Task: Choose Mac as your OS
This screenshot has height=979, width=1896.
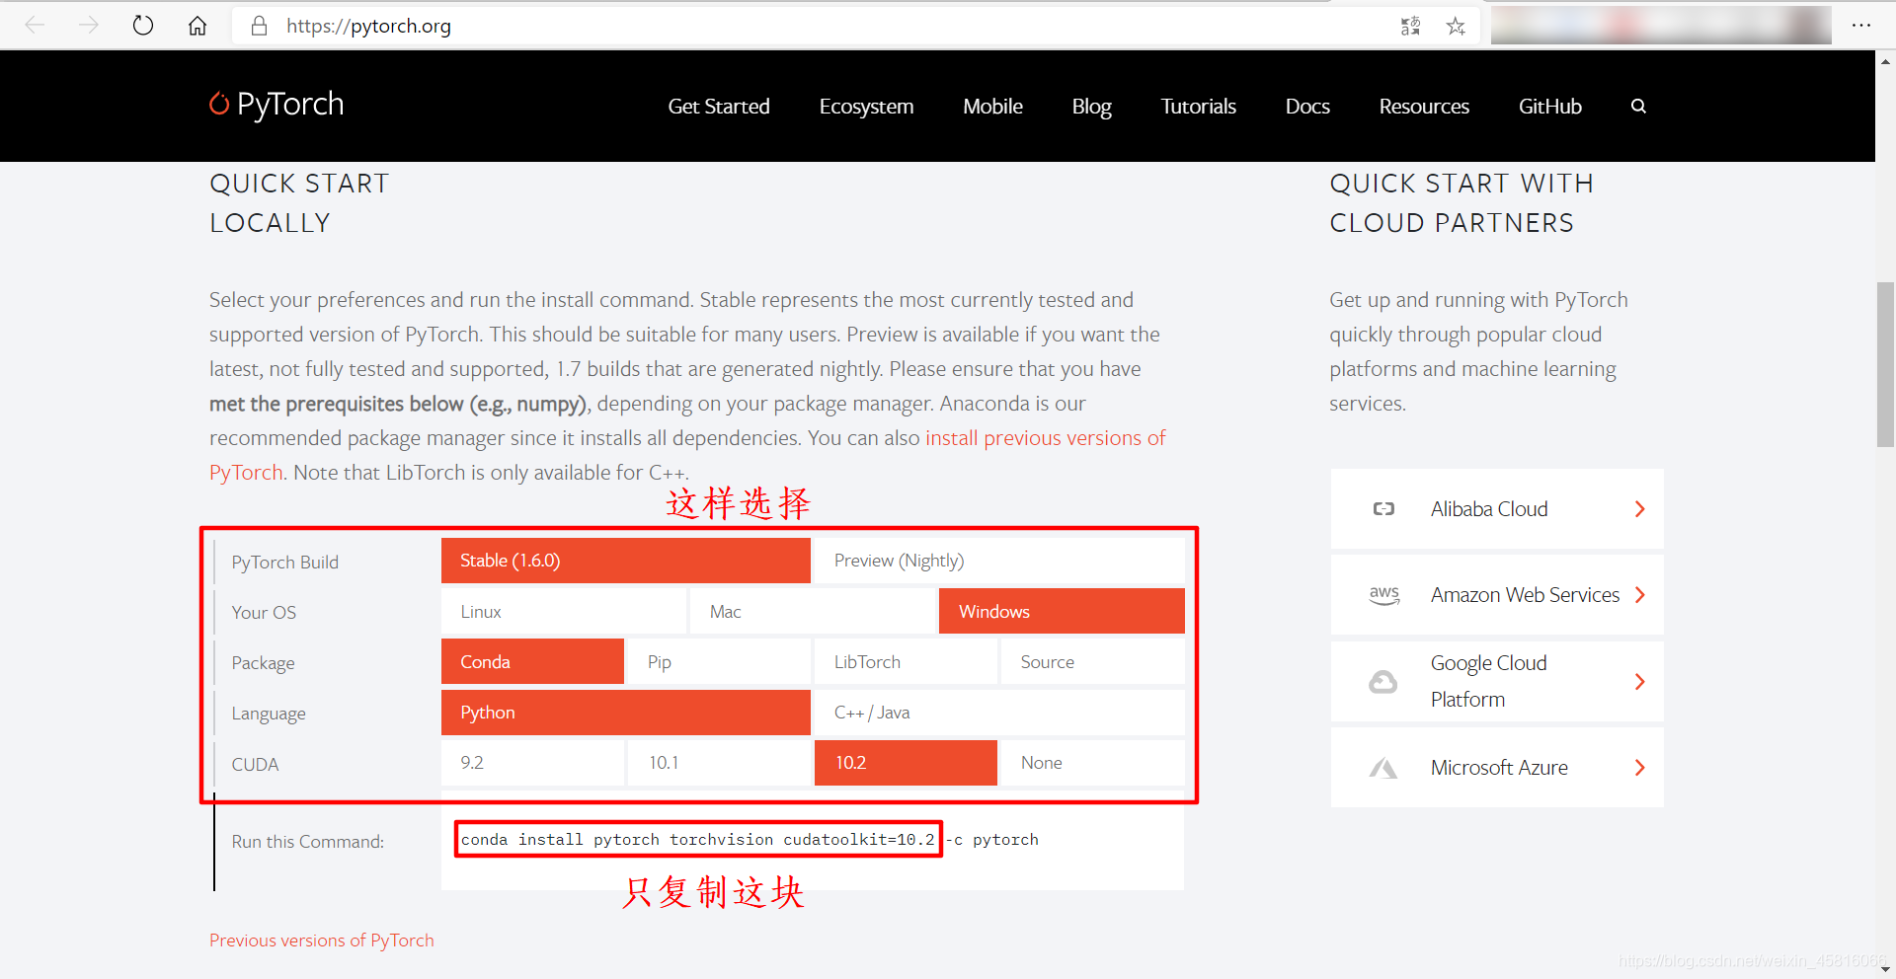Action: [813, 612]
